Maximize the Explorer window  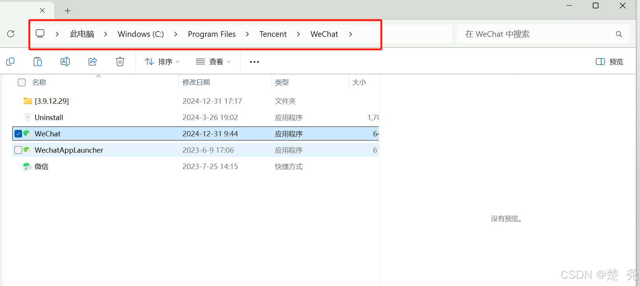click(x=596, y=6)
